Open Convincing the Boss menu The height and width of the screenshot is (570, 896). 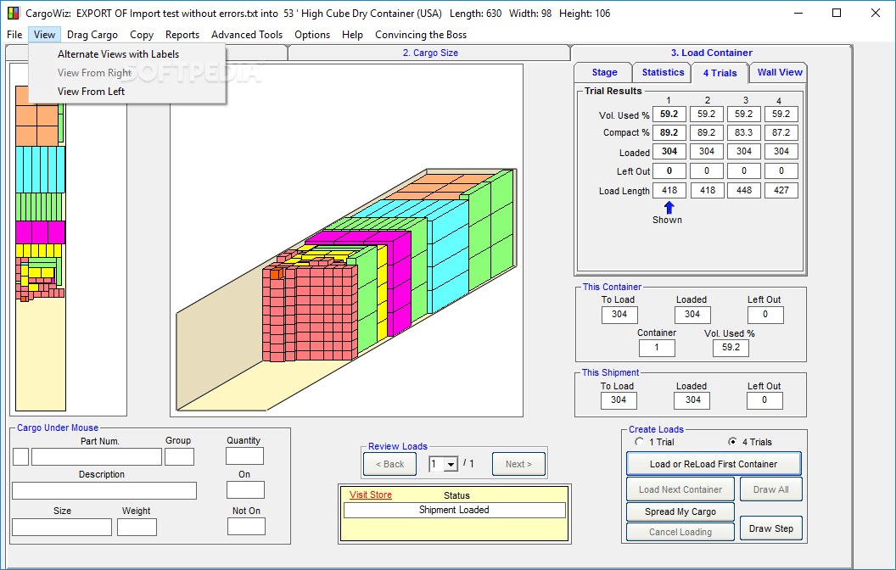point(421,34)
